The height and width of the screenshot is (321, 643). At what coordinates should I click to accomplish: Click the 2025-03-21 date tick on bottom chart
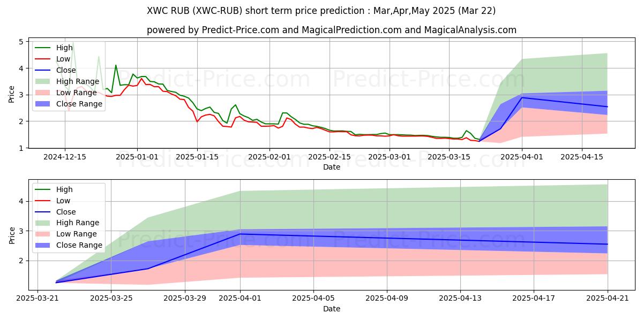point(38,299)
